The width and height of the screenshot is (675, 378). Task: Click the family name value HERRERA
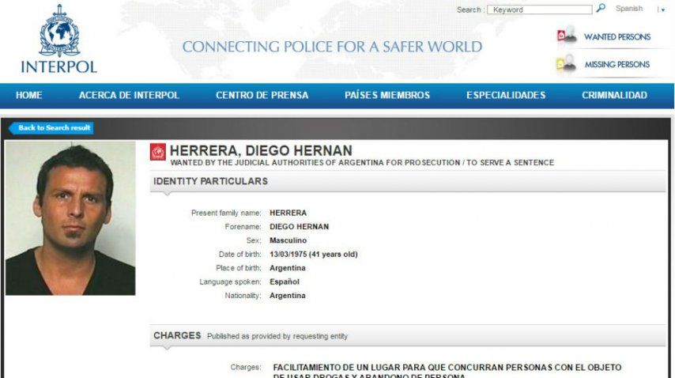(x=288, y=213)
